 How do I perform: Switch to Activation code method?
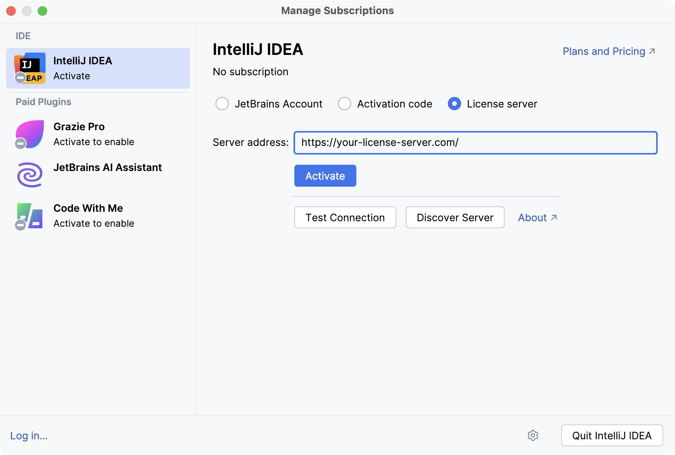344,104
